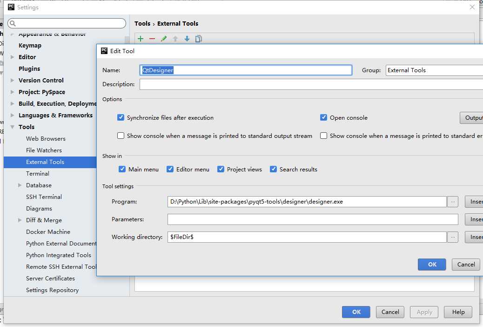Viewport: 483px width, 327px height.
Task: Copy tool using the copy icon
Action: 199,39
